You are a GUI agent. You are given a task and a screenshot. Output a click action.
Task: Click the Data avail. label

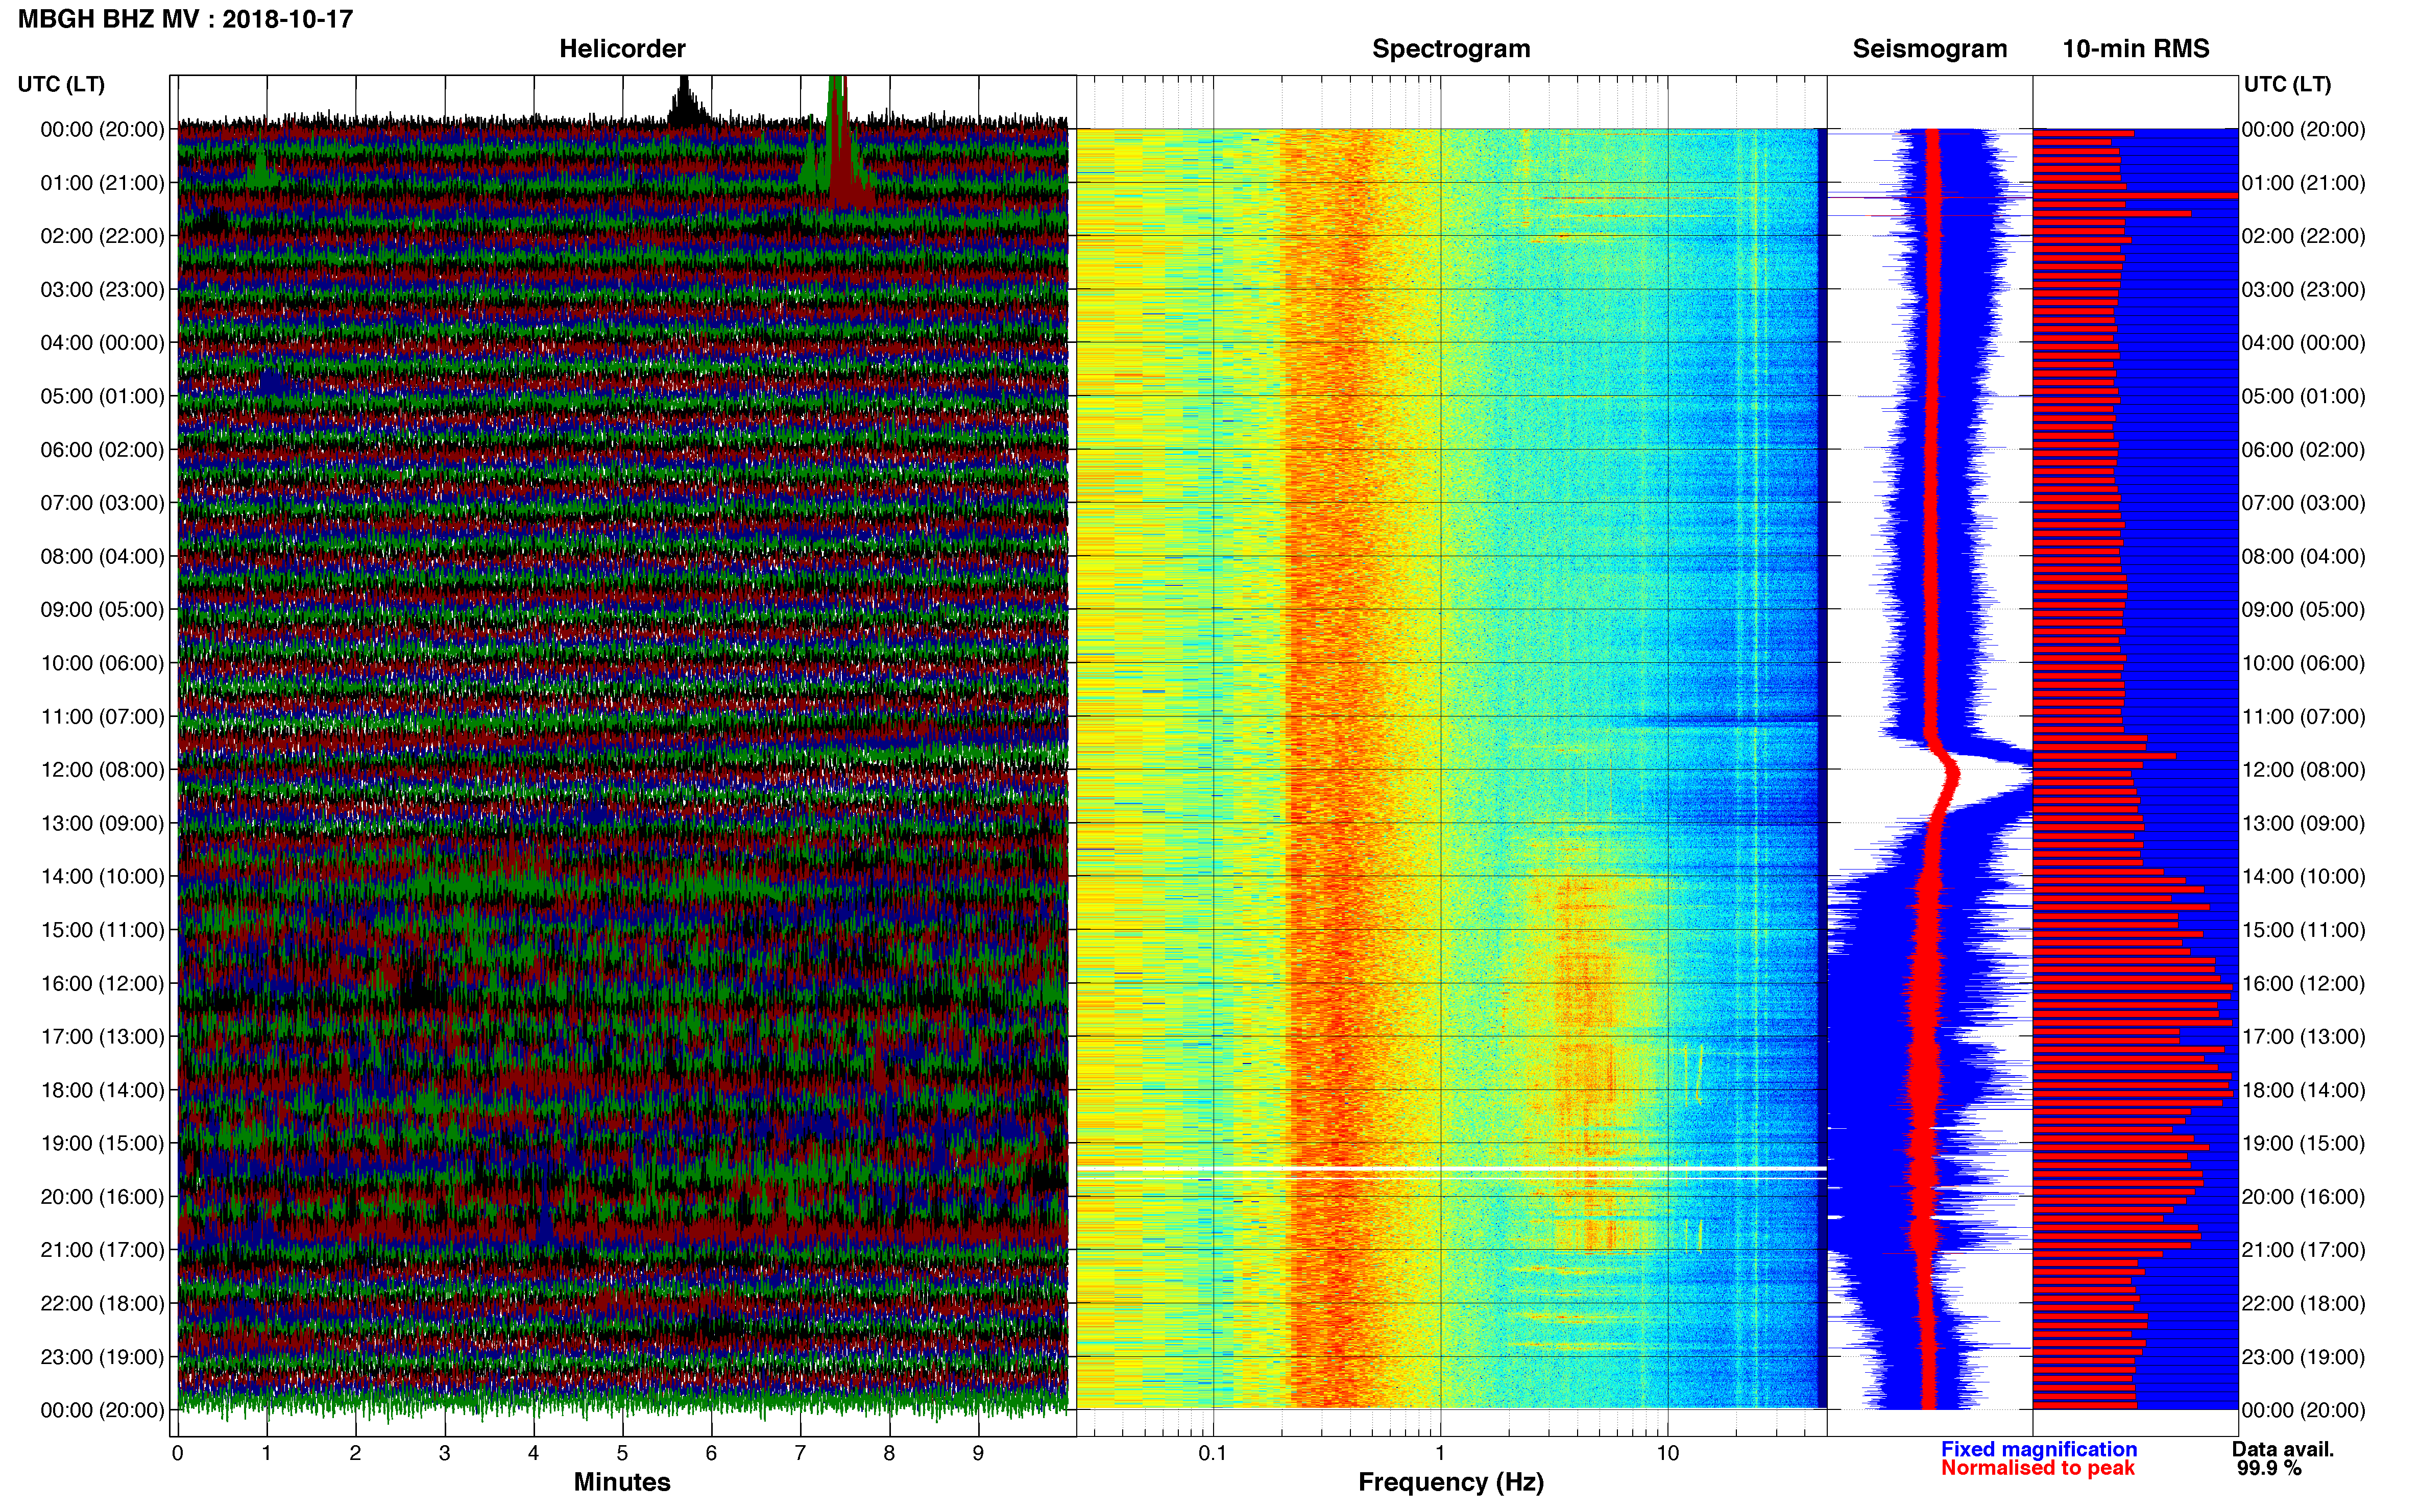coord(2283,1449)
